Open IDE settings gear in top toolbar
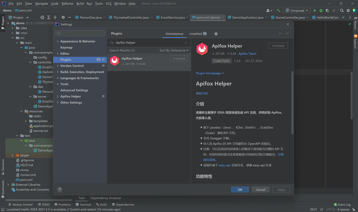This screenshot has height=212, width=358. coord(348,10)
